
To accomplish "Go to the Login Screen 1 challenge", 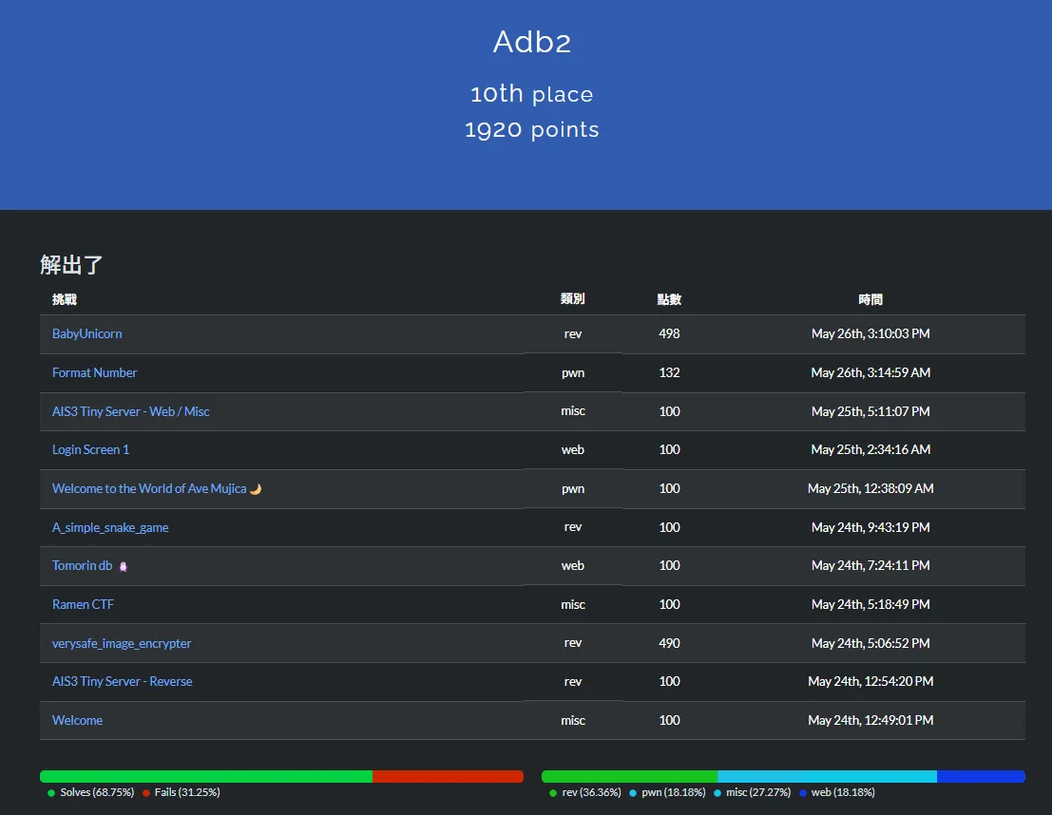I will pos(90,450).
